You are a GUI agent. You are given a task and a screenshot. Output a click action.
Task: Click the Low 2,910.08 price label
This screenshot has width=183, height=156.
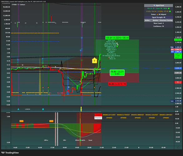[176, 101]
